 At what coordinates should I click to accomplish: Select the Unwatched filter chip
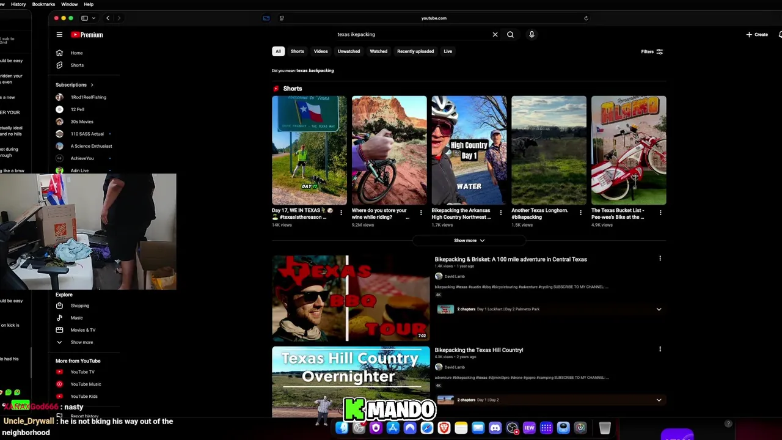349,51
